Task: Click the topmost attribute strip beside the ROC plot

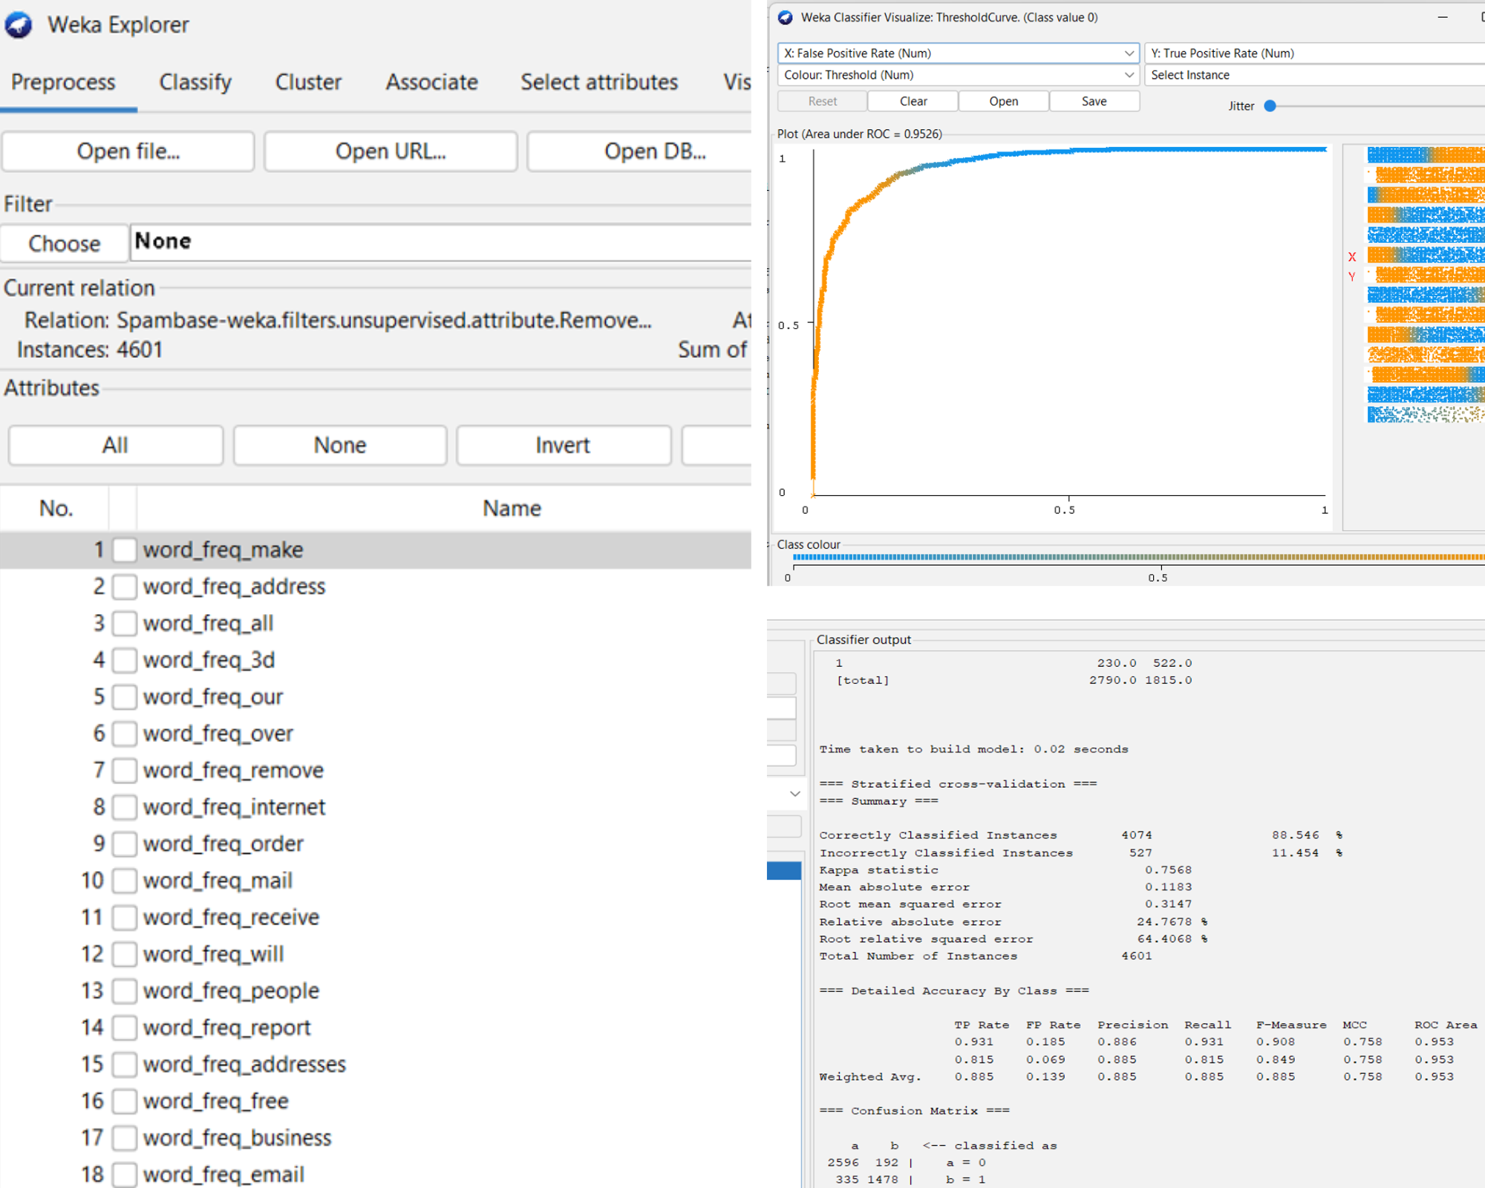Action: point(1426,154)
